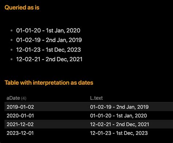Select the 2019-01-02 date cell
173x143 pixels.
point(20,107)
